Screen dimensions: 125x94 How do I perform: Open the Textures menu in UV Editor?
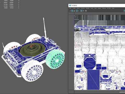point(104,8)
